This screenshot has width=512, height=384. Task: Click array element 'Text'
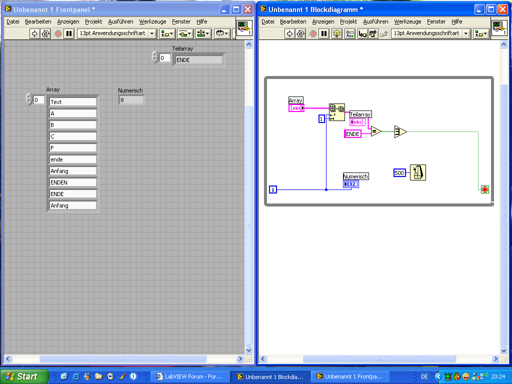click(x=73, y=102)
